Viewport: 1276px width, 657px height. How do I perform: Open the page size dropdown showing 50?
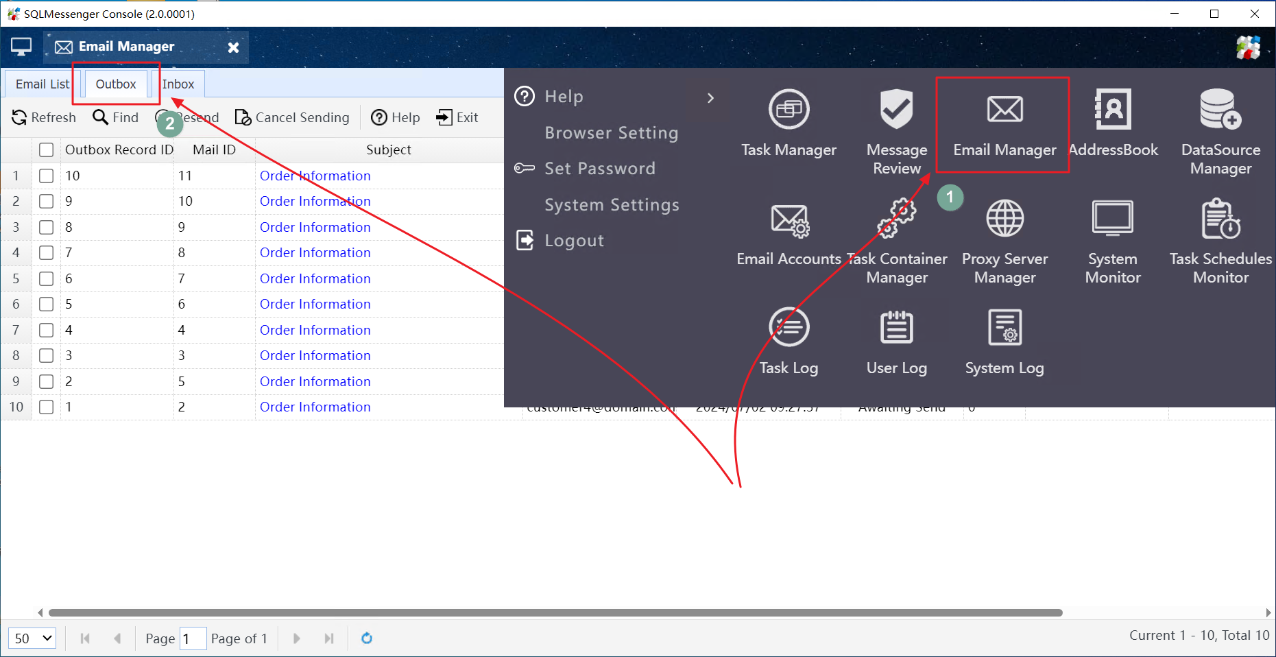point(32,638)
